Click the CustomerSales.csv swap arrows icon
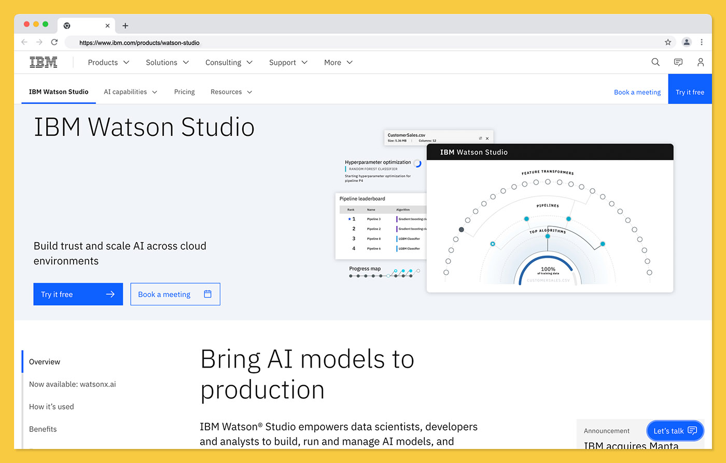The width and height of the screenshot is (726, 463). pos(480,138)
